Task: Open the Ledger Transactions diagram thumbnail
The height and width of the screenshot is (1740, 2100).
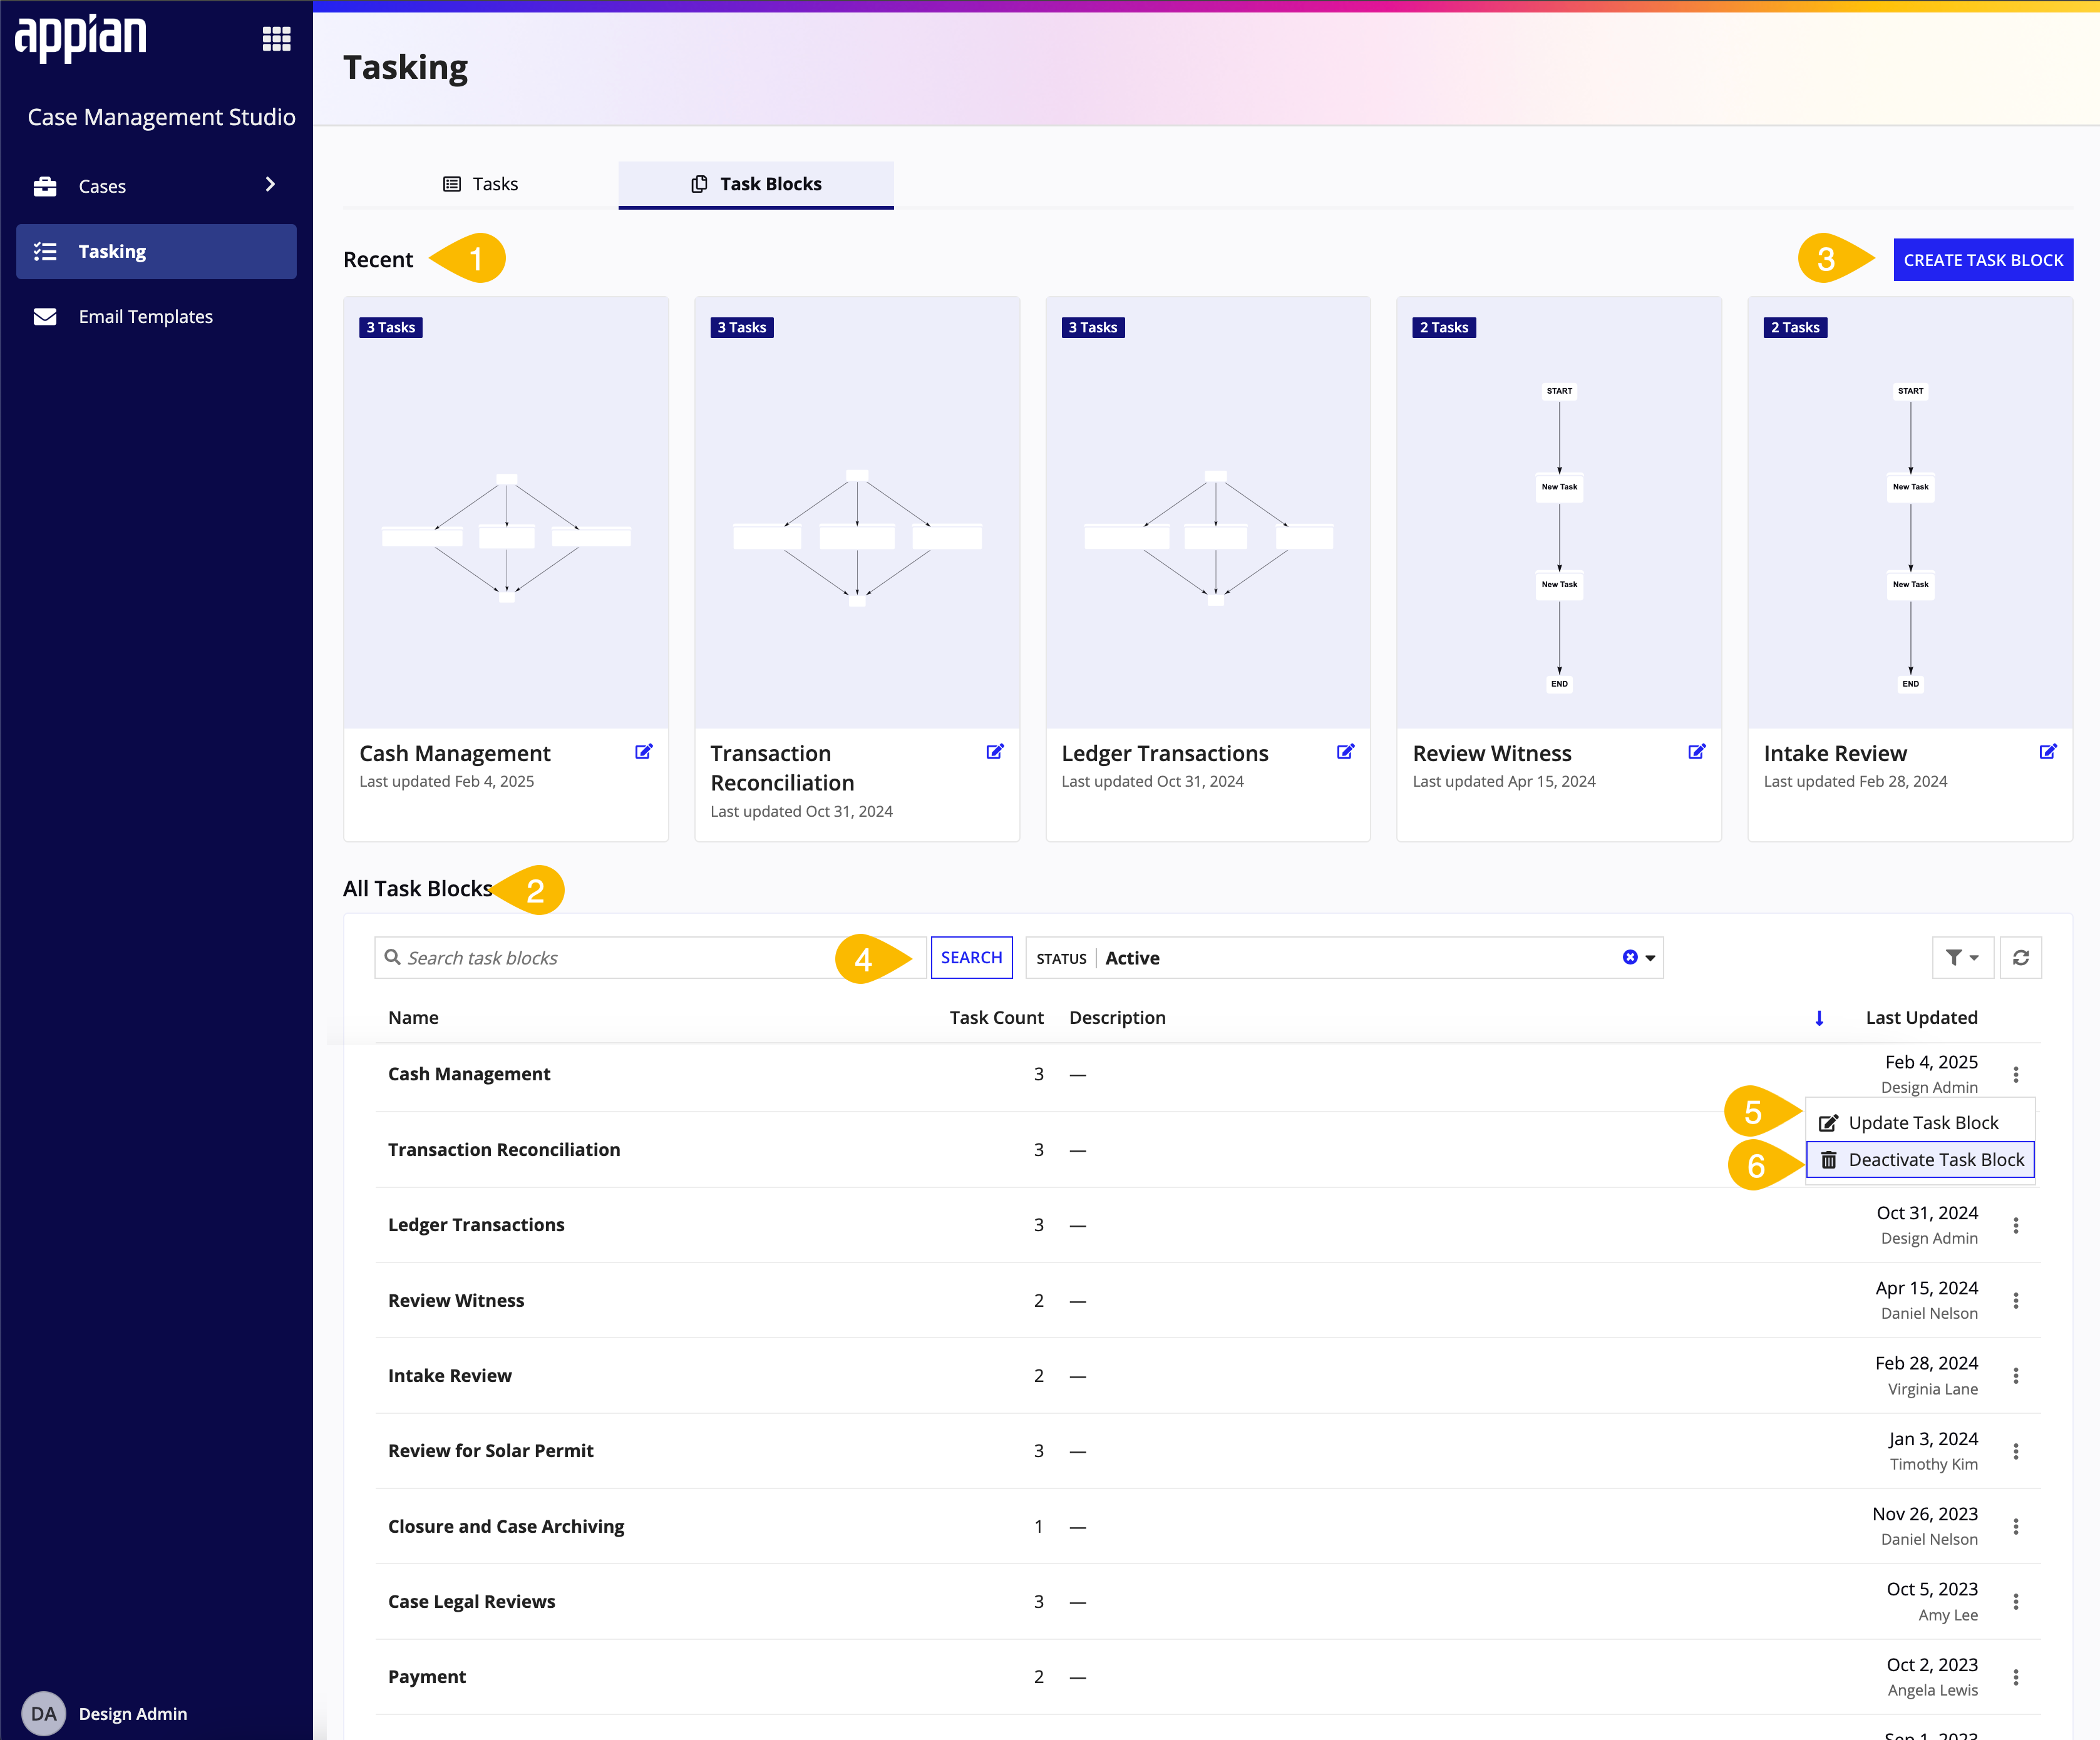Action: click(1208, 513)
